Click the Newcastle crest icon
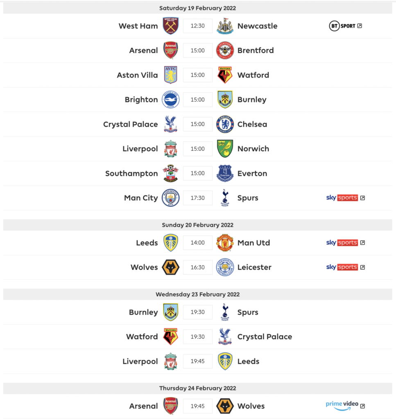 pyautogui.click(x=225, y=25)
